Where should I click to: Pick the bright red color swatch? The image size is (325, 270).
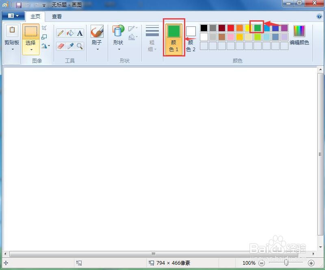point(230,28)
